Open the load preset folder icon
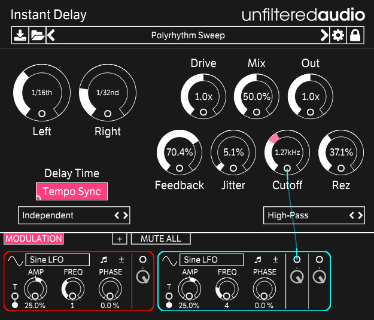The image size is (374, 320). point(37,35)
